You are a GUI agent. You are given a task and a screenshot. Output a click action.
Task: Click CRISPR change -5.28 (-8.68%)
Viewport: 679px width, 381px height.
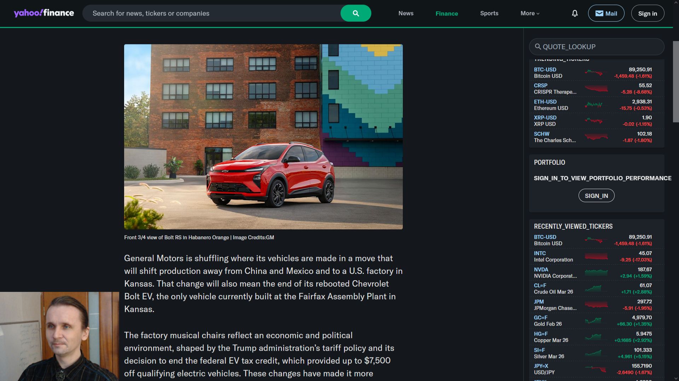click(636, 92)
